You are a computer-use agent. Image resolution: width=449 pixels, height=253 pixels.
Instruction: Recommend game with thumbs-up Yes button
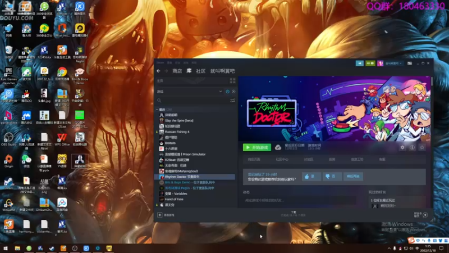point(311,177)
